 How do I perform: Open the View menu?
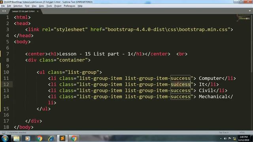pos(34,6)
